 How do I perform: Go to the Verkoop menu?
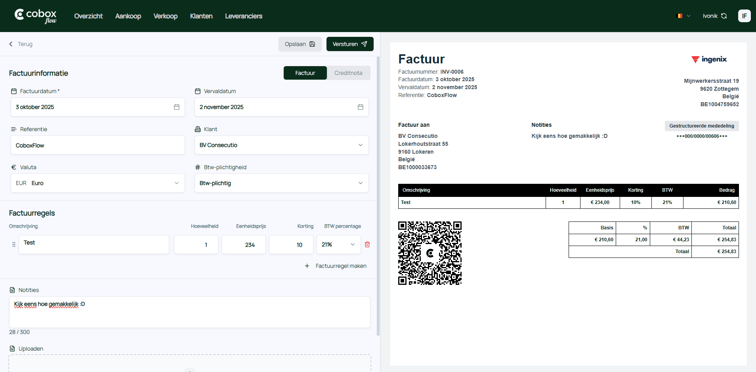click(165, 16)
